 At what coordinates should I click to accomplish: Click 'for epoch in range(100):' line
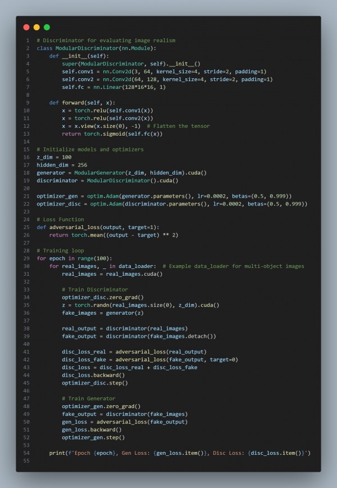pos(74,258)
